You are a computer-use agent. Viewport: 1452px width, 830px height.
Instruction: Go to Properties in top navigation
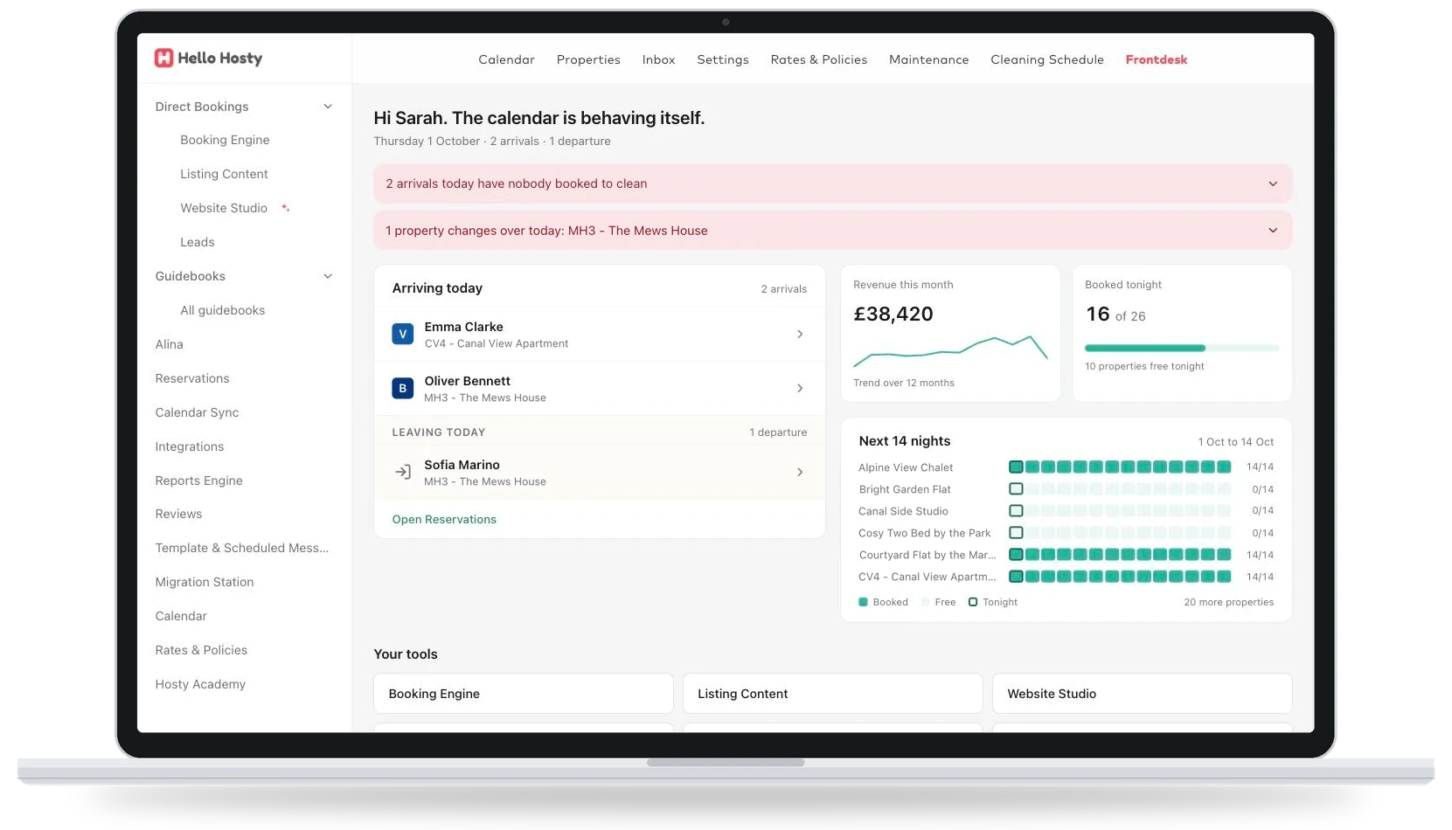[x=588, y=59]
